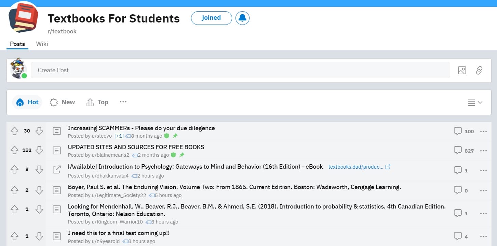Open the layout view dropdown
Screen dimensions: 497x246
click(x=475, y=102)
